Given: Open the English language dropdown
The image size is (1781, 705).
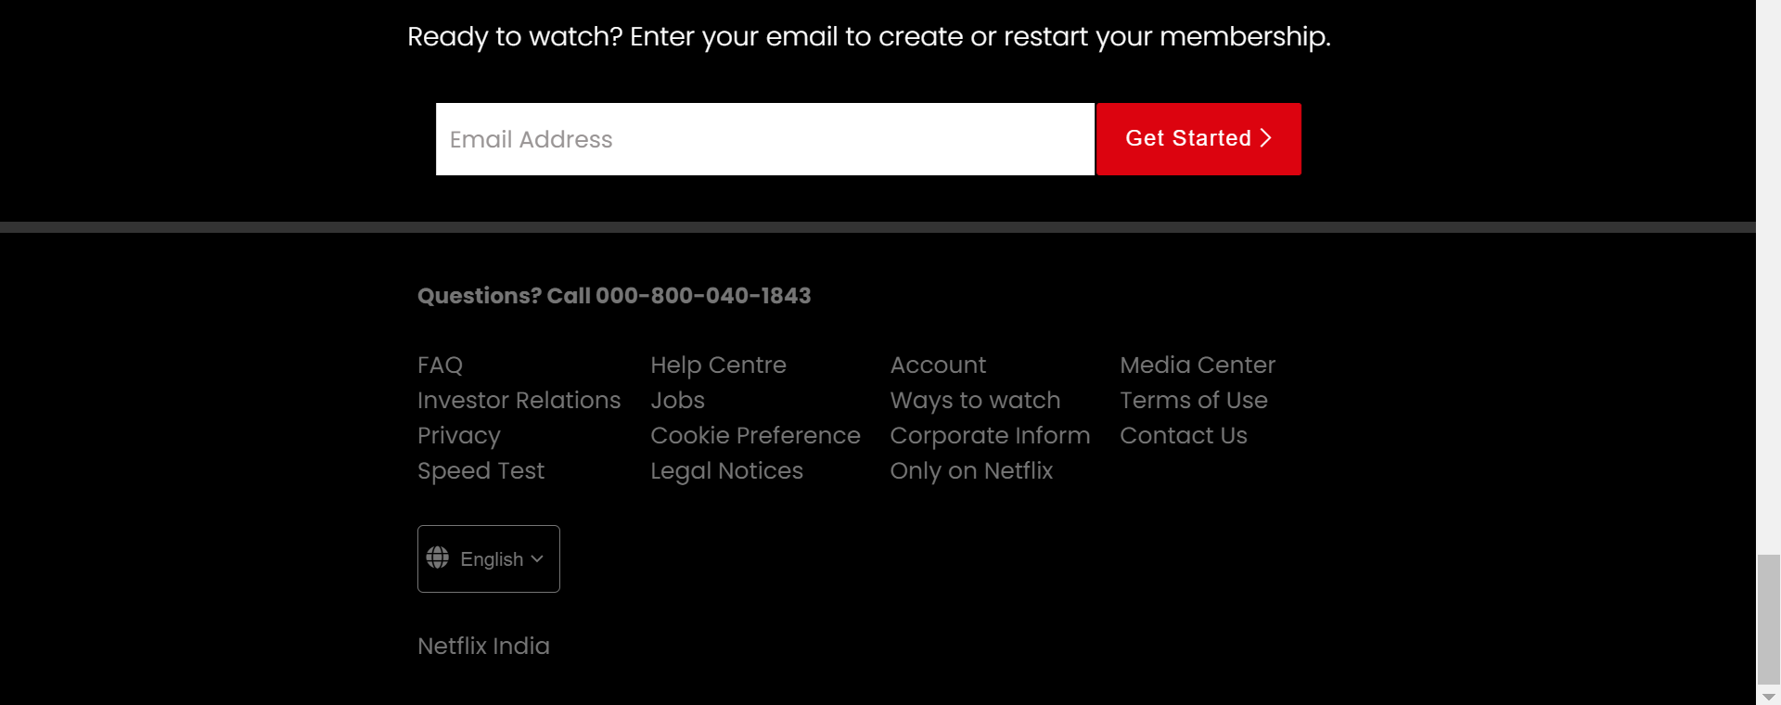Looking at the screenshot, I should click(488, 558).
